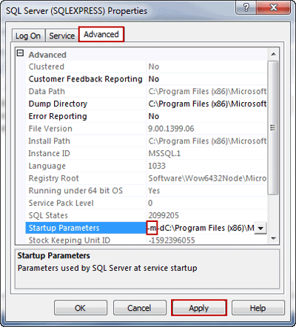This screenshot has width=296, height=327.
Task: Click the question mark help icon
Action: point(246,8)
